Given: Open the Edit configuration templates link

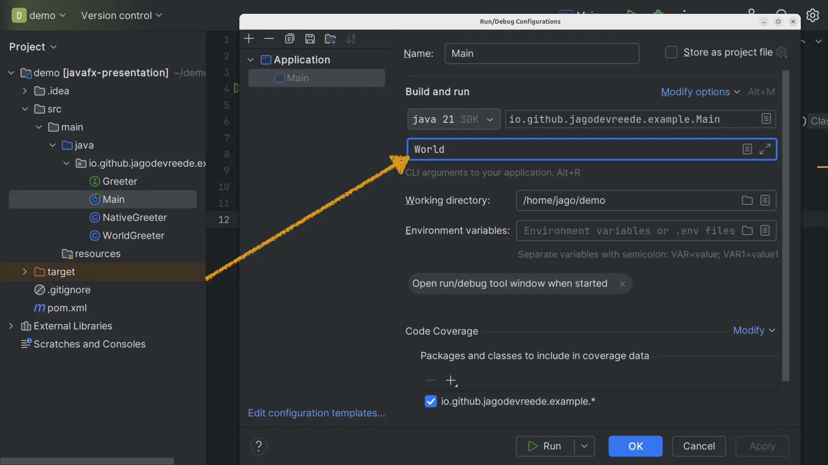Looking at the screenshot, I should 316,413.
